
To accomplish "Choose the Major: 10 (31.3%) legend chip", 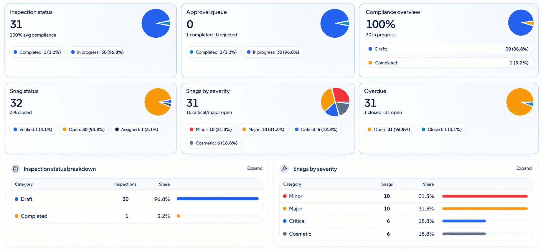I will tap(263, 129).
